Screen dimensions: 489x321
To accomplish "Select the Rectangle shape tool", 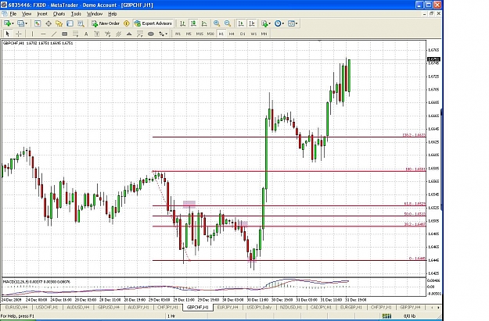I will pos(65,34).
